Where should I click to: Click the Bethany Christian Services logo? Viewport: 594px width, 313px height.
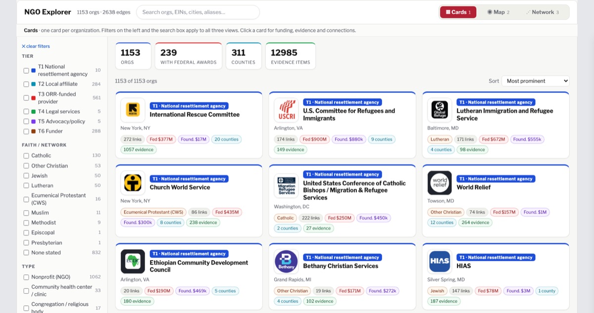(286, 261)
